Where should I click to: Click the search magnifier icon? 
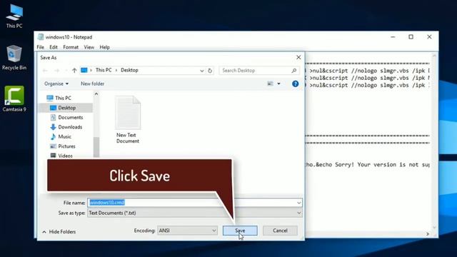click(x=293, y=71)
